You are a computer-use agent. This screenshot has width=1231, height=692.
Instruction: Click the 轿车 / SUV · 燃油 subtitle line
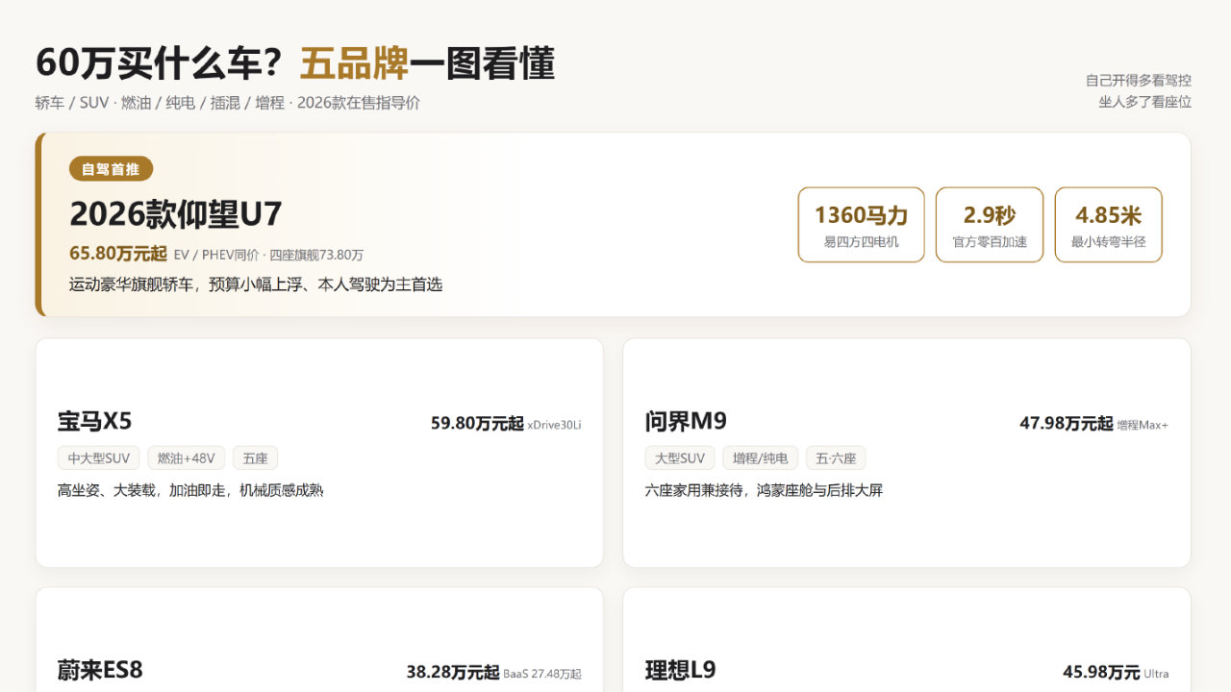coord(228,102)
